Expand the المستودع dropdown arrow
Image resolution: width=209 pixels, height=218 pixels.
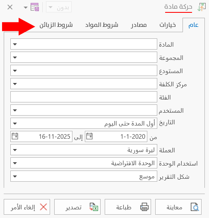coord(15,71)
